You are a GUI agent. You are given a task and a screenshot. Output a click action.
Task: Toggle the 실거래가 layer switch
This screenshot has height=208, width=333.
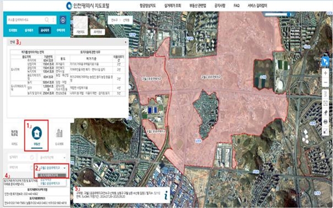pos(32,158)
